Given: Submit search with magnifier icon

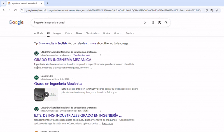Looking at the screenshot, I should click(x=166, y=23).
